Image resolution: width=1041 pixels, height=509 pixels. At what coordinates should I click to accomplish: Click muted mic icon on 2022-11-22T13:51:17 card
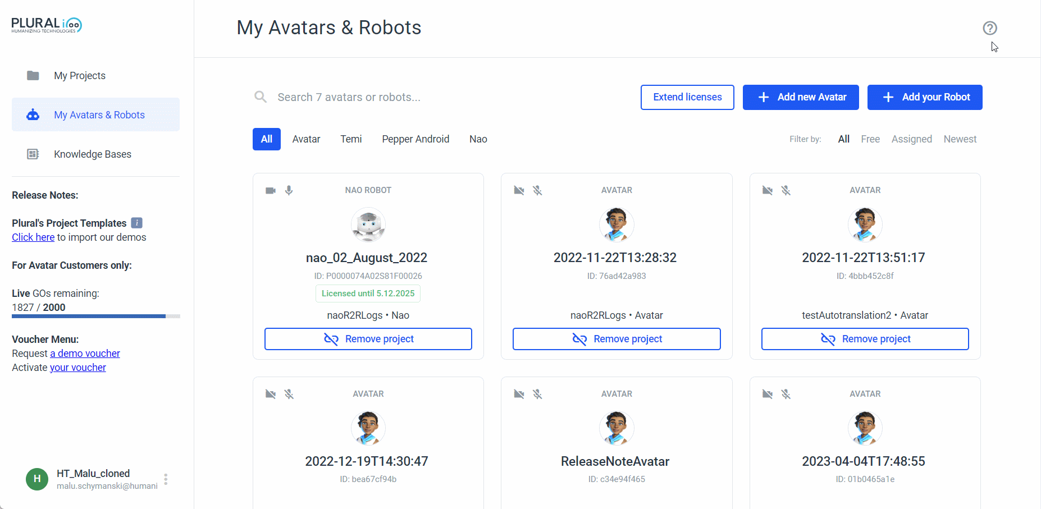tap(786, 190)
